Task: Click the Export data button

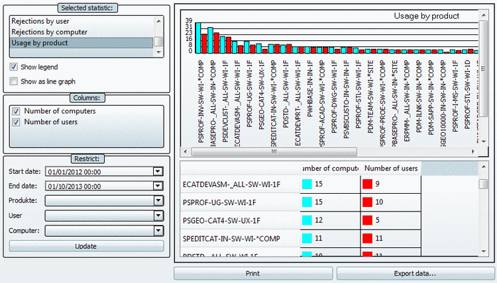Action: 415,274
